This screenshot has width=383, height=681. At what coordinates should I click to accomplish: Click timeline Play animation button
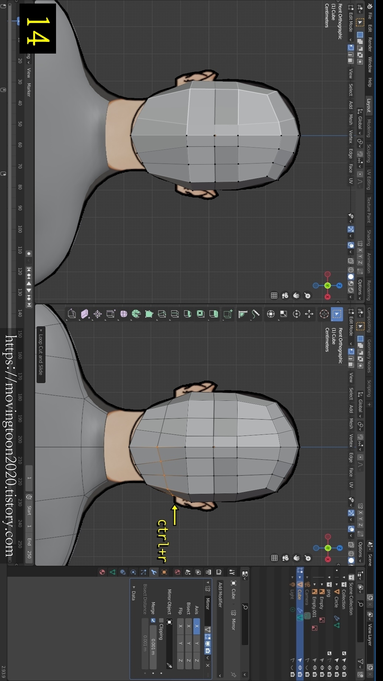point(29,290)
